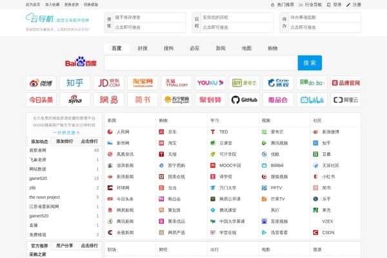Switch to the 购物 search tab

(x=272, y=48)
